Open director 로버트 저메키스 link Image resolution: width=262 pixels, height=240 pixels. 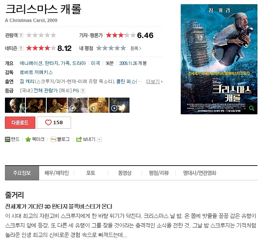36,73
